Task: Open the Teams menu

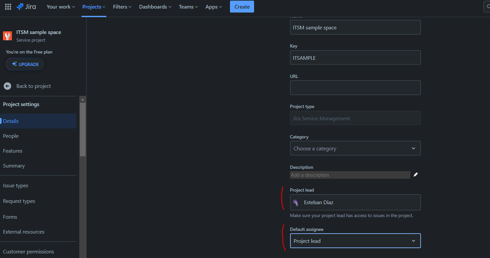Action: pyautogui.click(x=188, y=6)
